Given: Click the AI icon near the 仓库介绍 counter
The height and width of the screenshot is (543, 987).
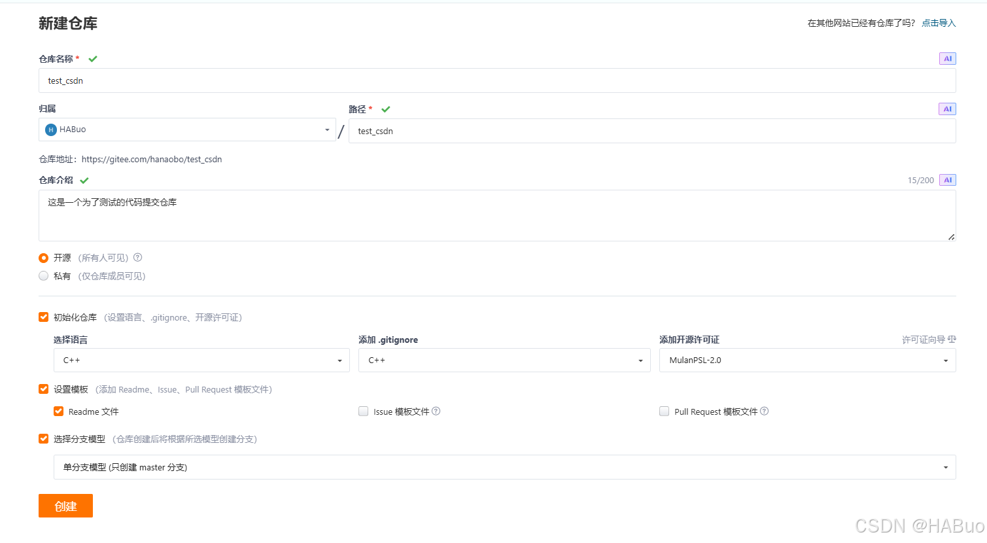Looking at the screenshot, I should click(946, 179).
